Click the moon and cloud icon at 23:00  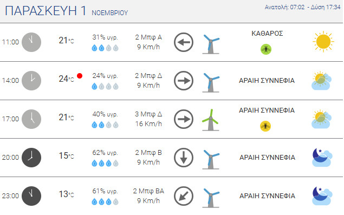click(322, 196)
